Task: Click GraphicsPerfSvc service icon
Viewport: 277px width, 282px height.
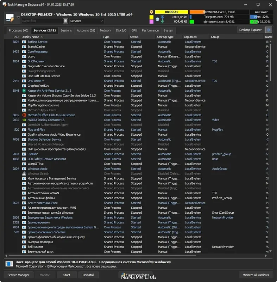Action: click(24, 86)
